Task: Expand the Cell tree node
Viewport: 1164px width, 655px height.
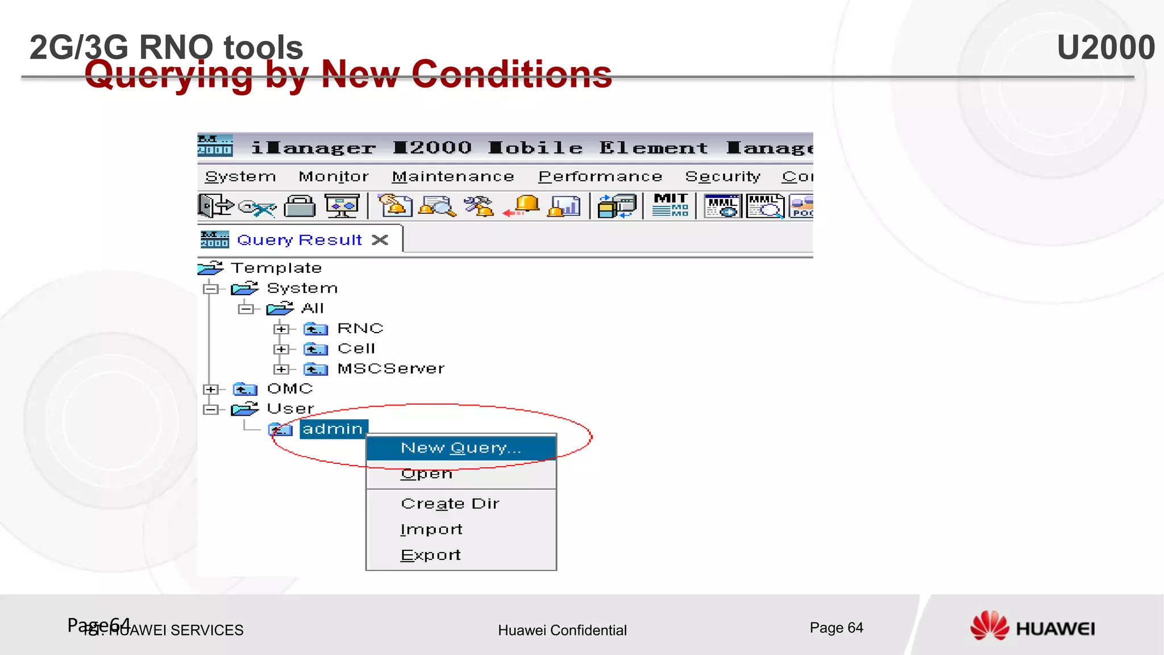Action: click(281, 349)
